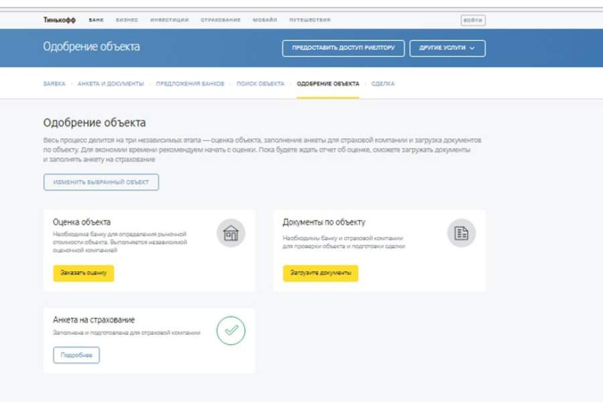Click the green checkmark icon in Анкета на страхование
603x402 pixels.
(230, 330)
